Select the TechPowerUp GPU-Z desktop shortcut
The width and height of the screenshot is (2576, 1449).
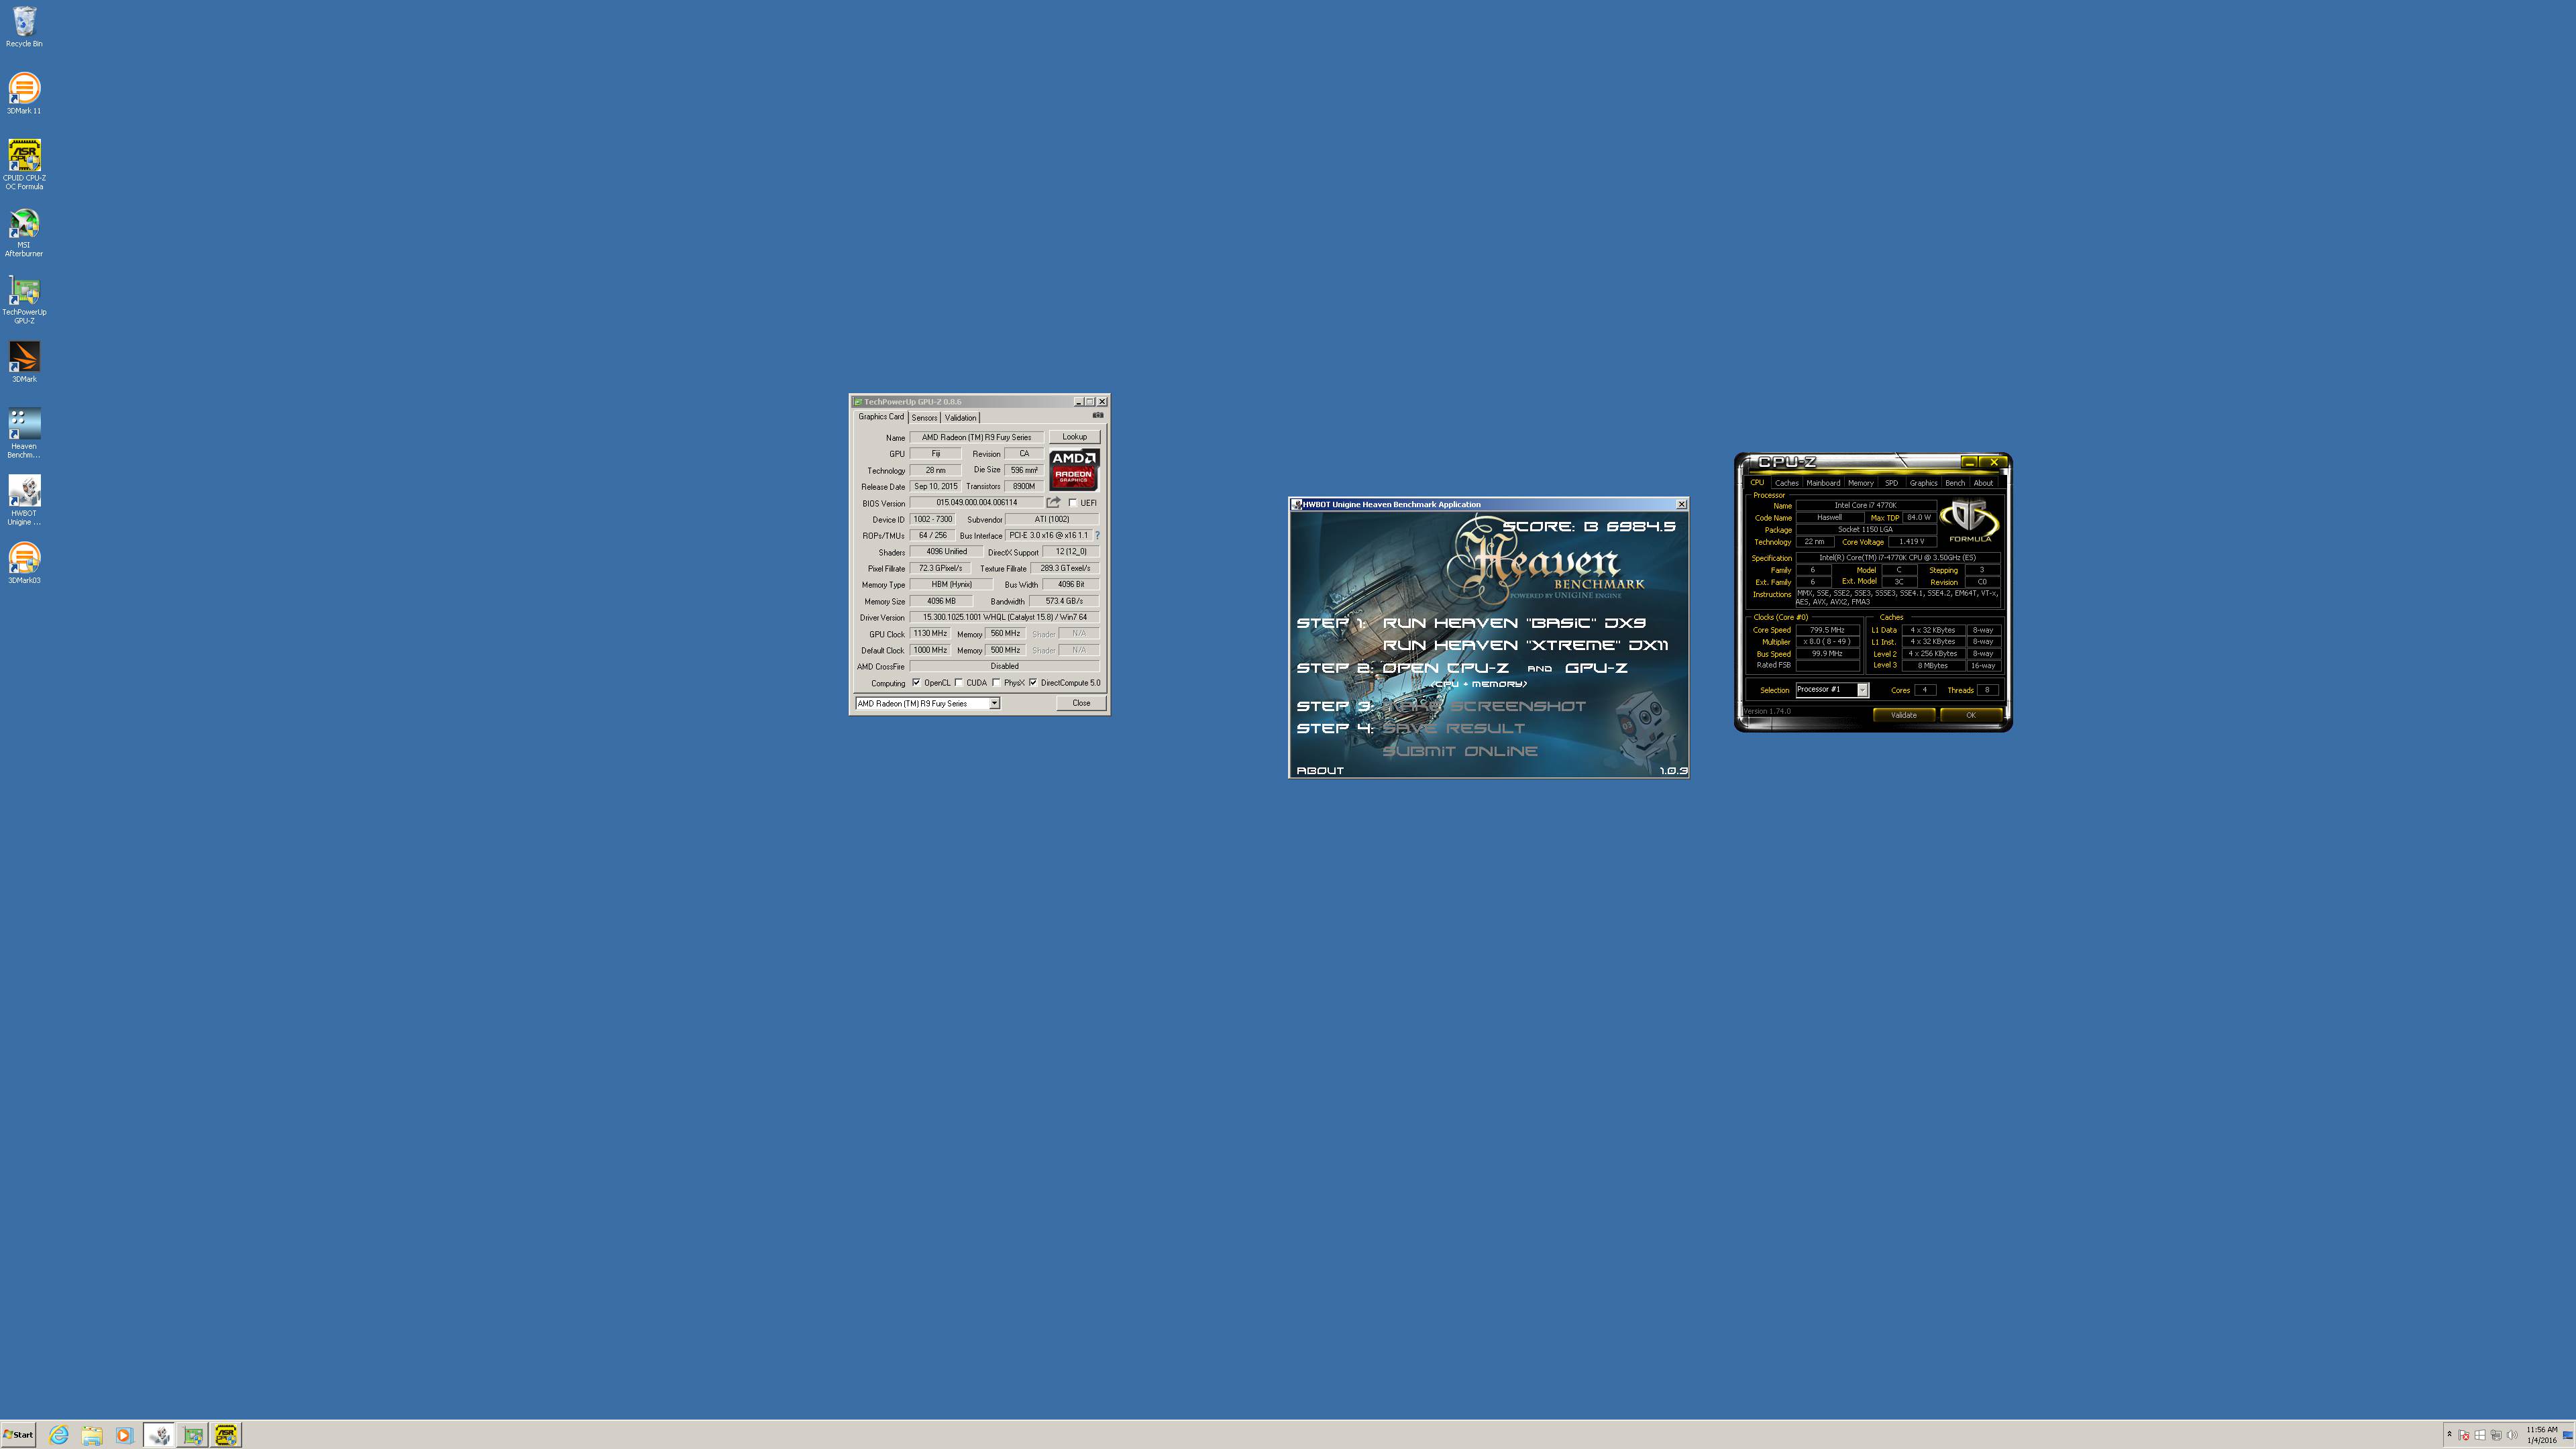coord(24,300)
